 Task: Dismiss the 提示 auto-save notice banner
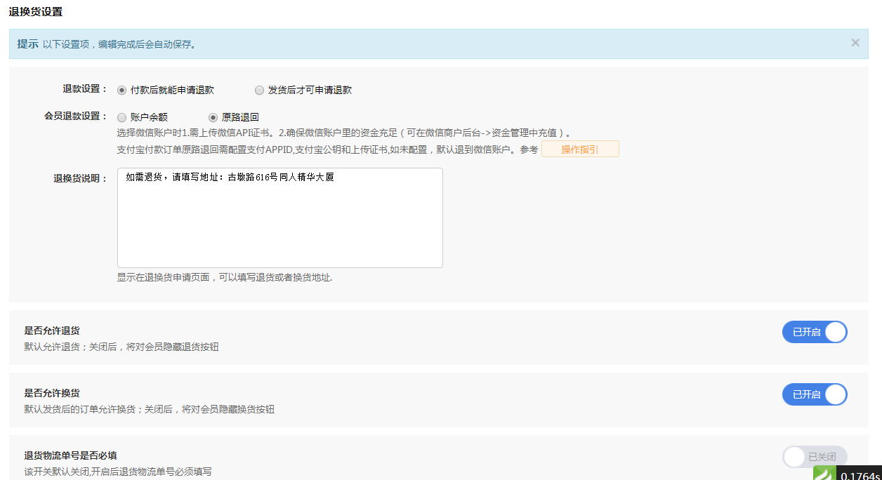click(855, 43)
